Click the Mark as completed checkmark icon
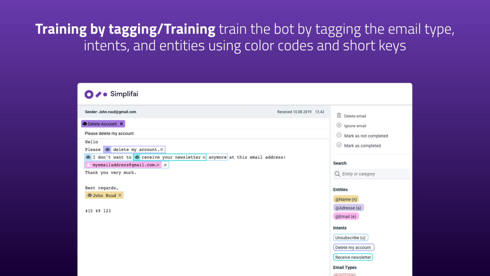This screenshot has height=276, width=490. click(x=339, y=145)
